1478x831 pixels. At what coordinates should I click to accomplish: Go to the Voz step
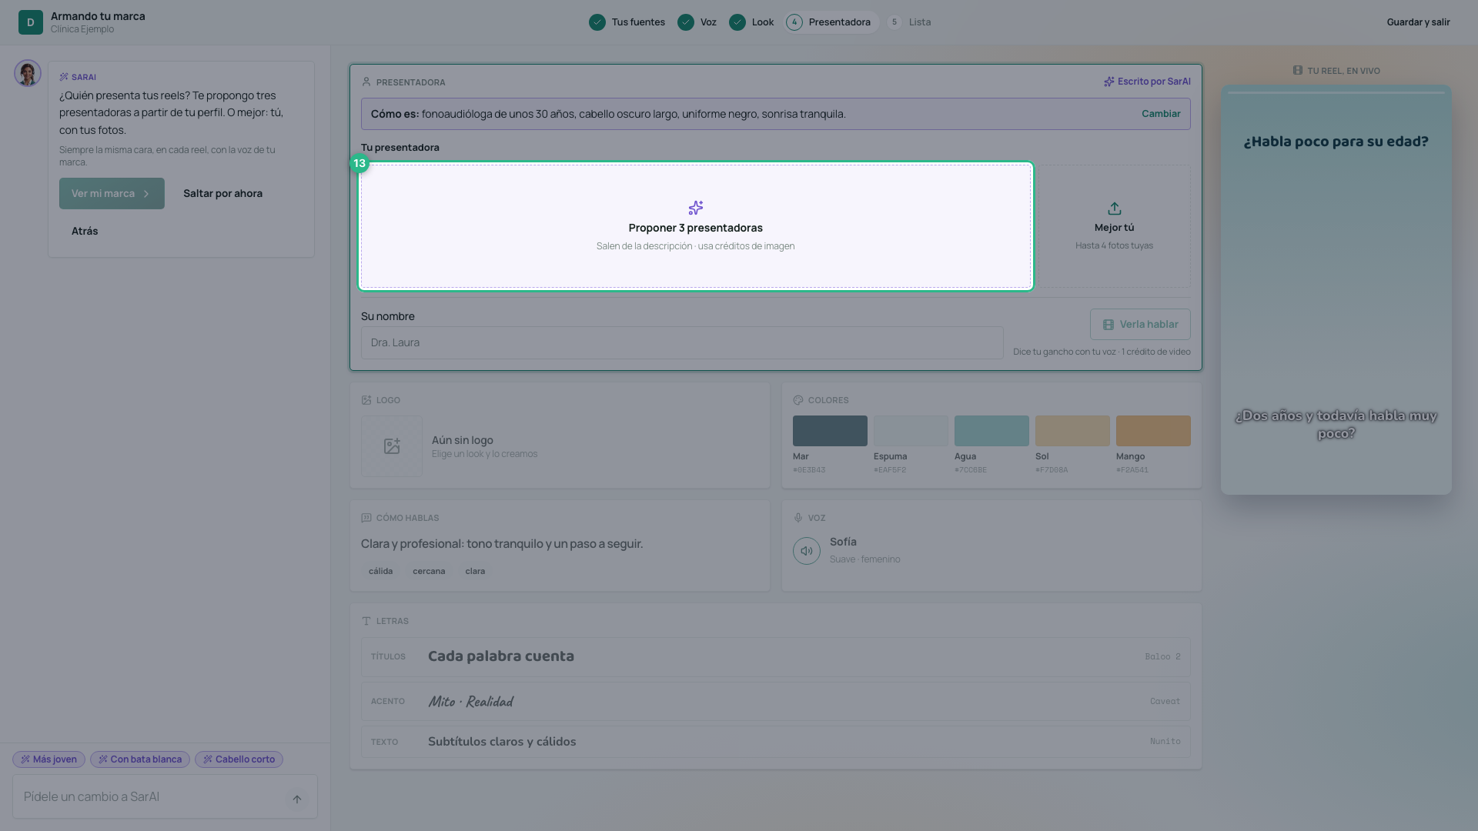point(697,22)
